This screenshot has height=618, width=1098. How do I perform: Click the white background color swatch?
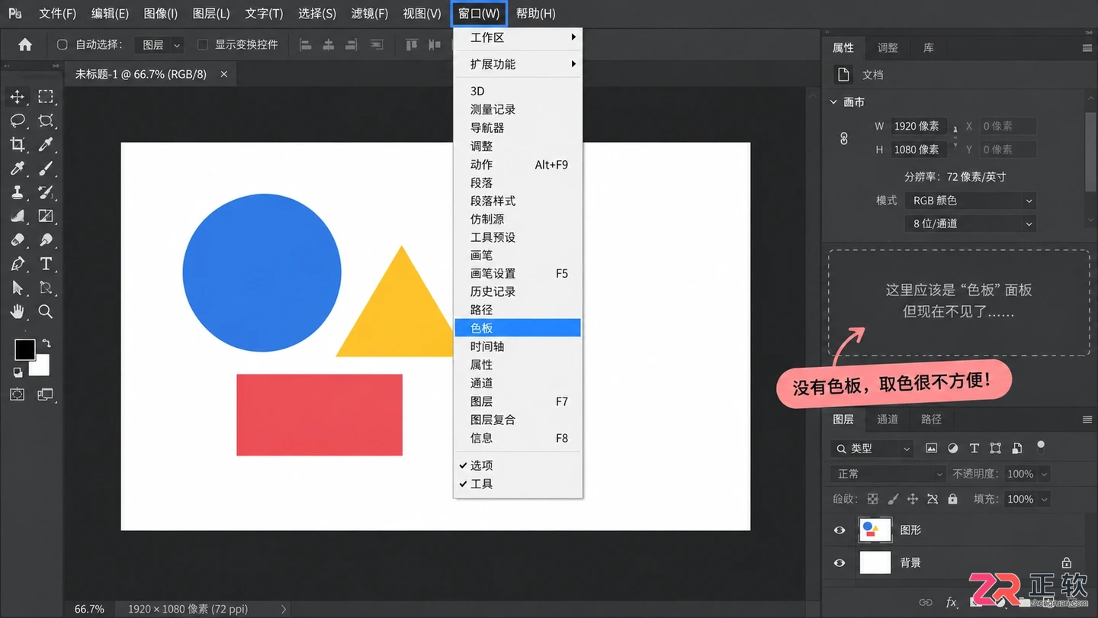click(42, 368)
